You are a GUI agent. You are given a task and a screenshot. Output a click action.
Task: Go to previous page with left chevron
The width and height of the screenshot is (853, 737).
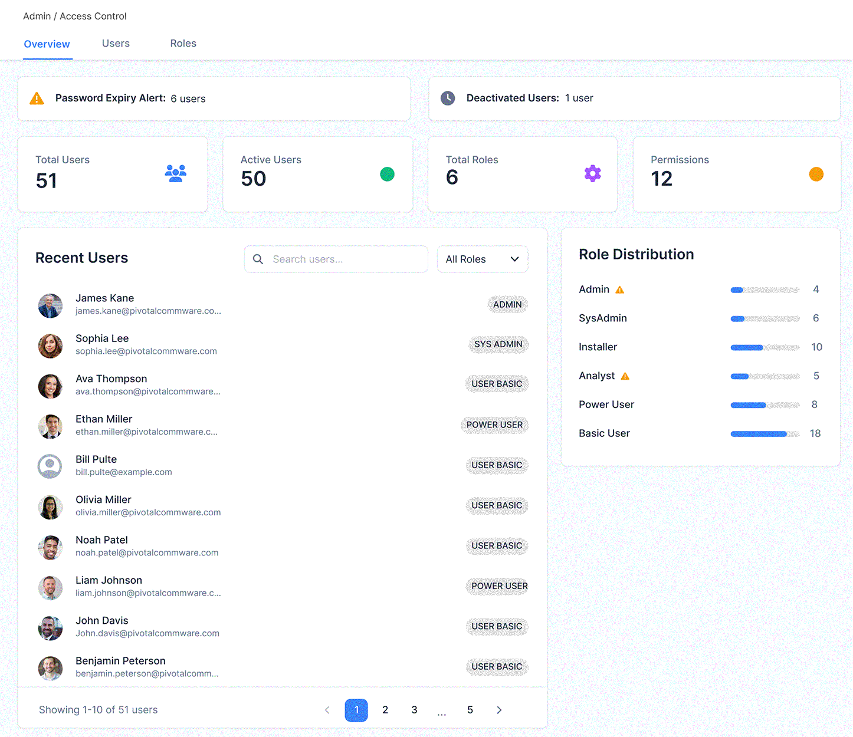pyautogui.click(x=327, y=710)
